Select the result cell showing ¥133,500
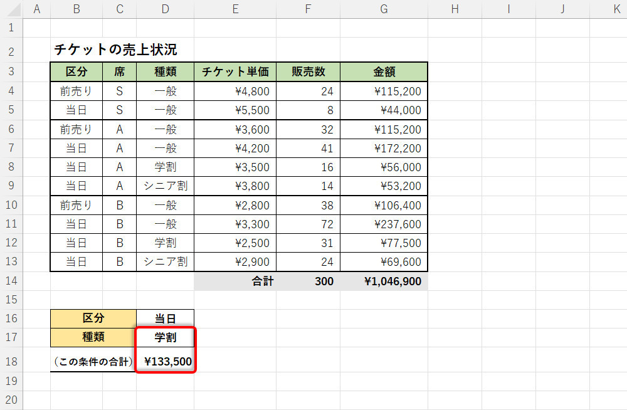 (165, 361)
